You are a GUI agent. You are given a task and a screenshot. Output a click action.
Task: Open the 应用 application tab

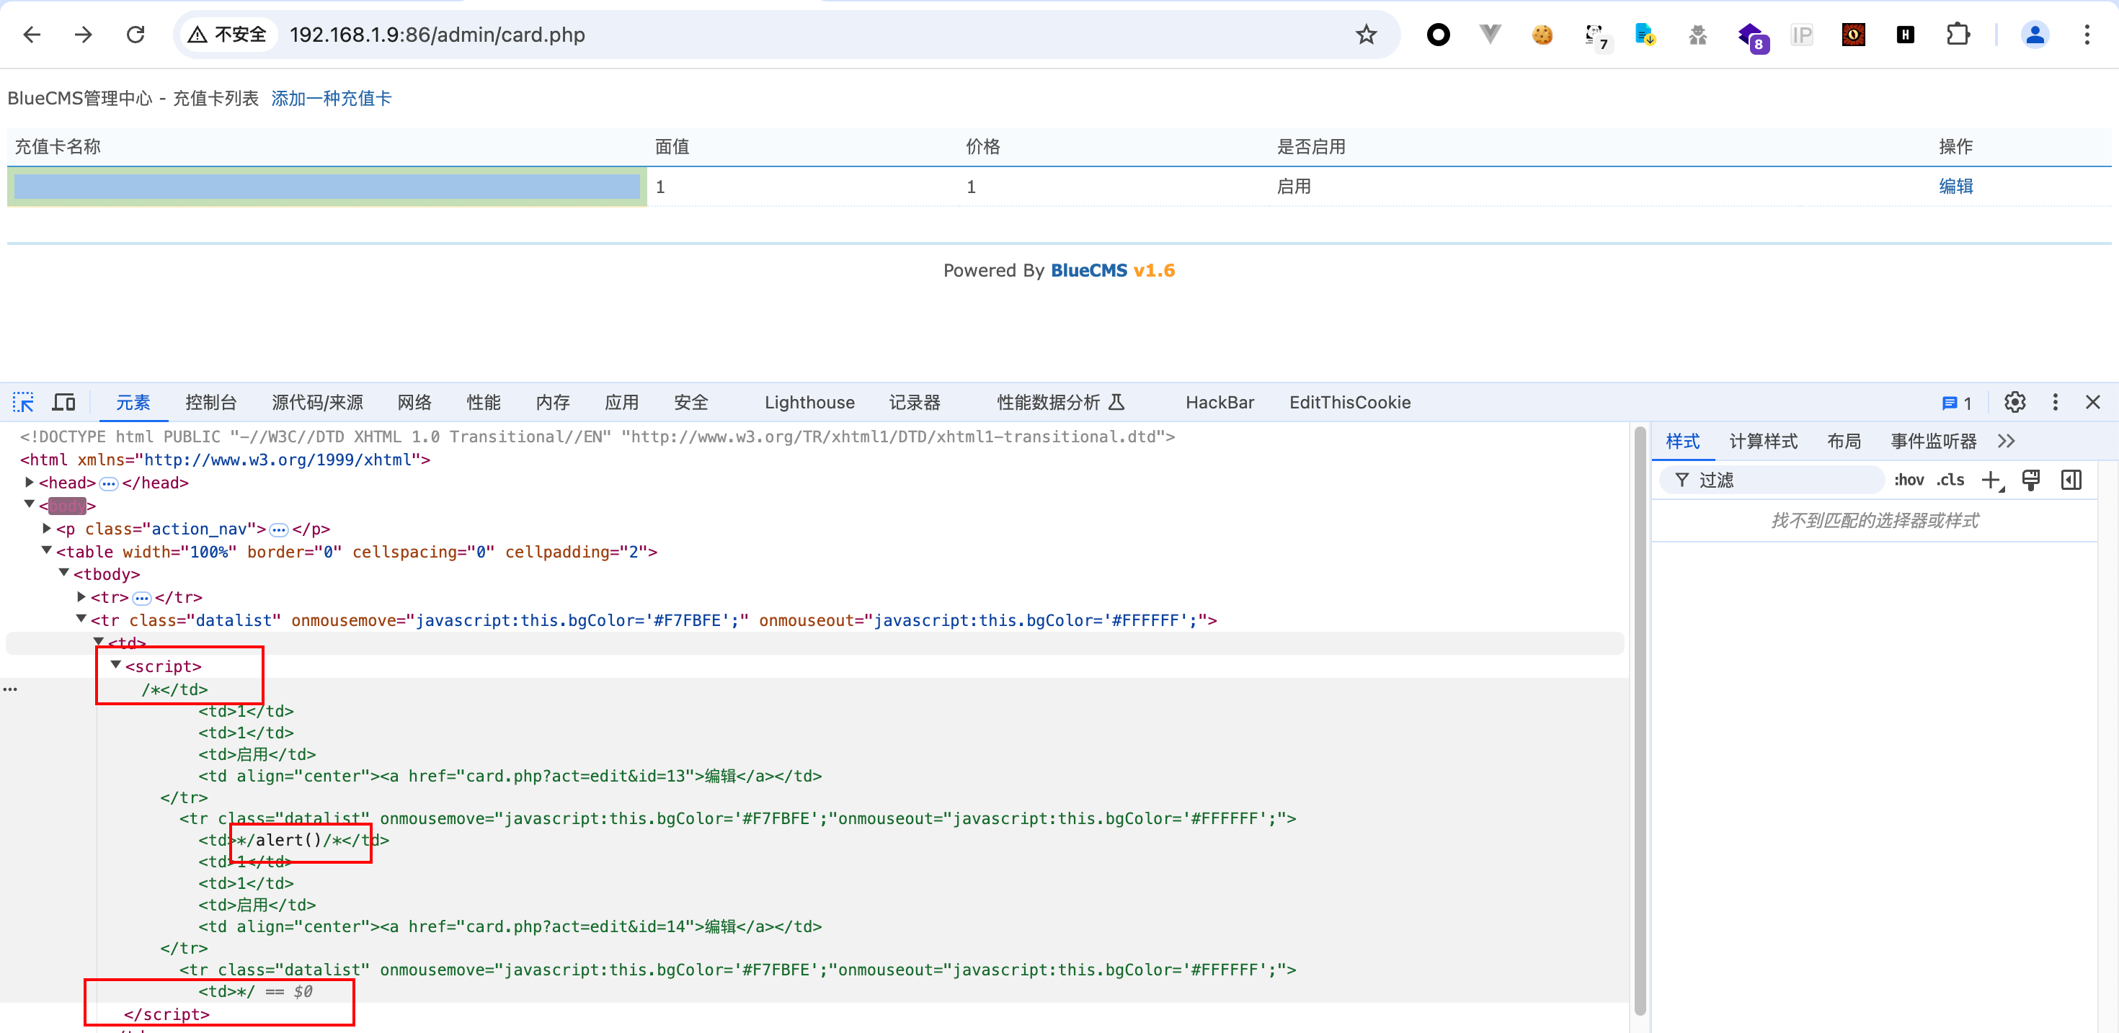coord(621,402)
